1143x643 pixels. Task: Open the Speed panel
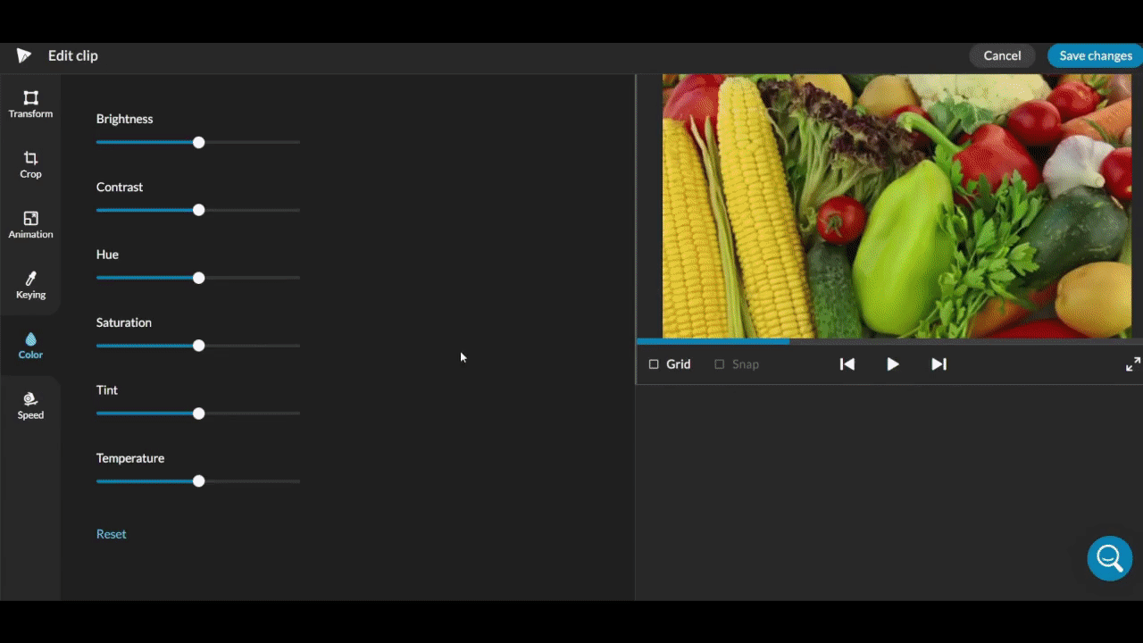coord(30,405)
